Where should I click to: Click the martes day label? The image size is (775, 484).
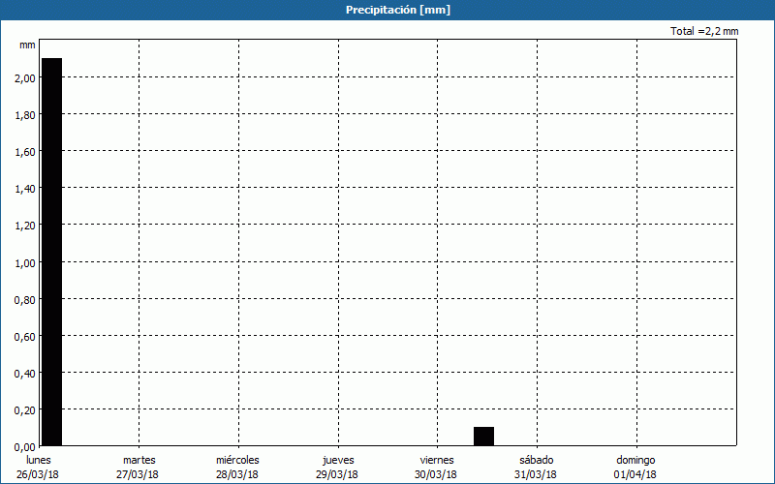pyautogui.click(x=139, y=460)
